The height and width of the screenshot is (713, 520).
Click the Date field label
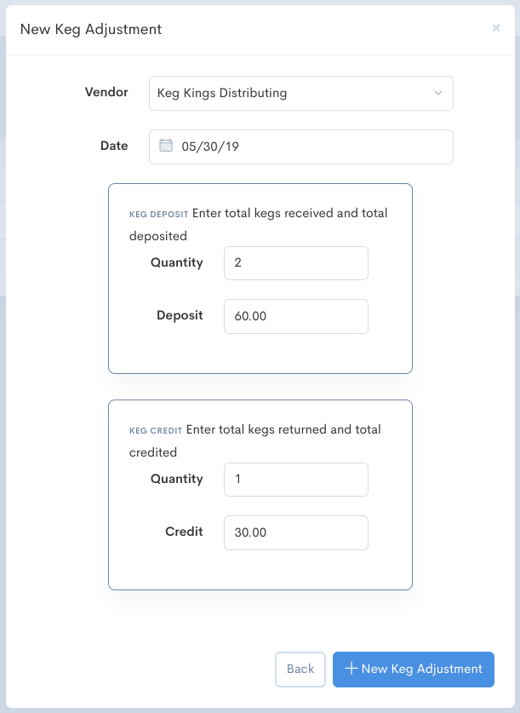coord(114,146)
